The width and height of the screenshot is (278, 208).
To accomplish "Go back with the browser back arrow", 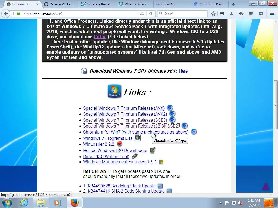I will [x=6, y=14].
